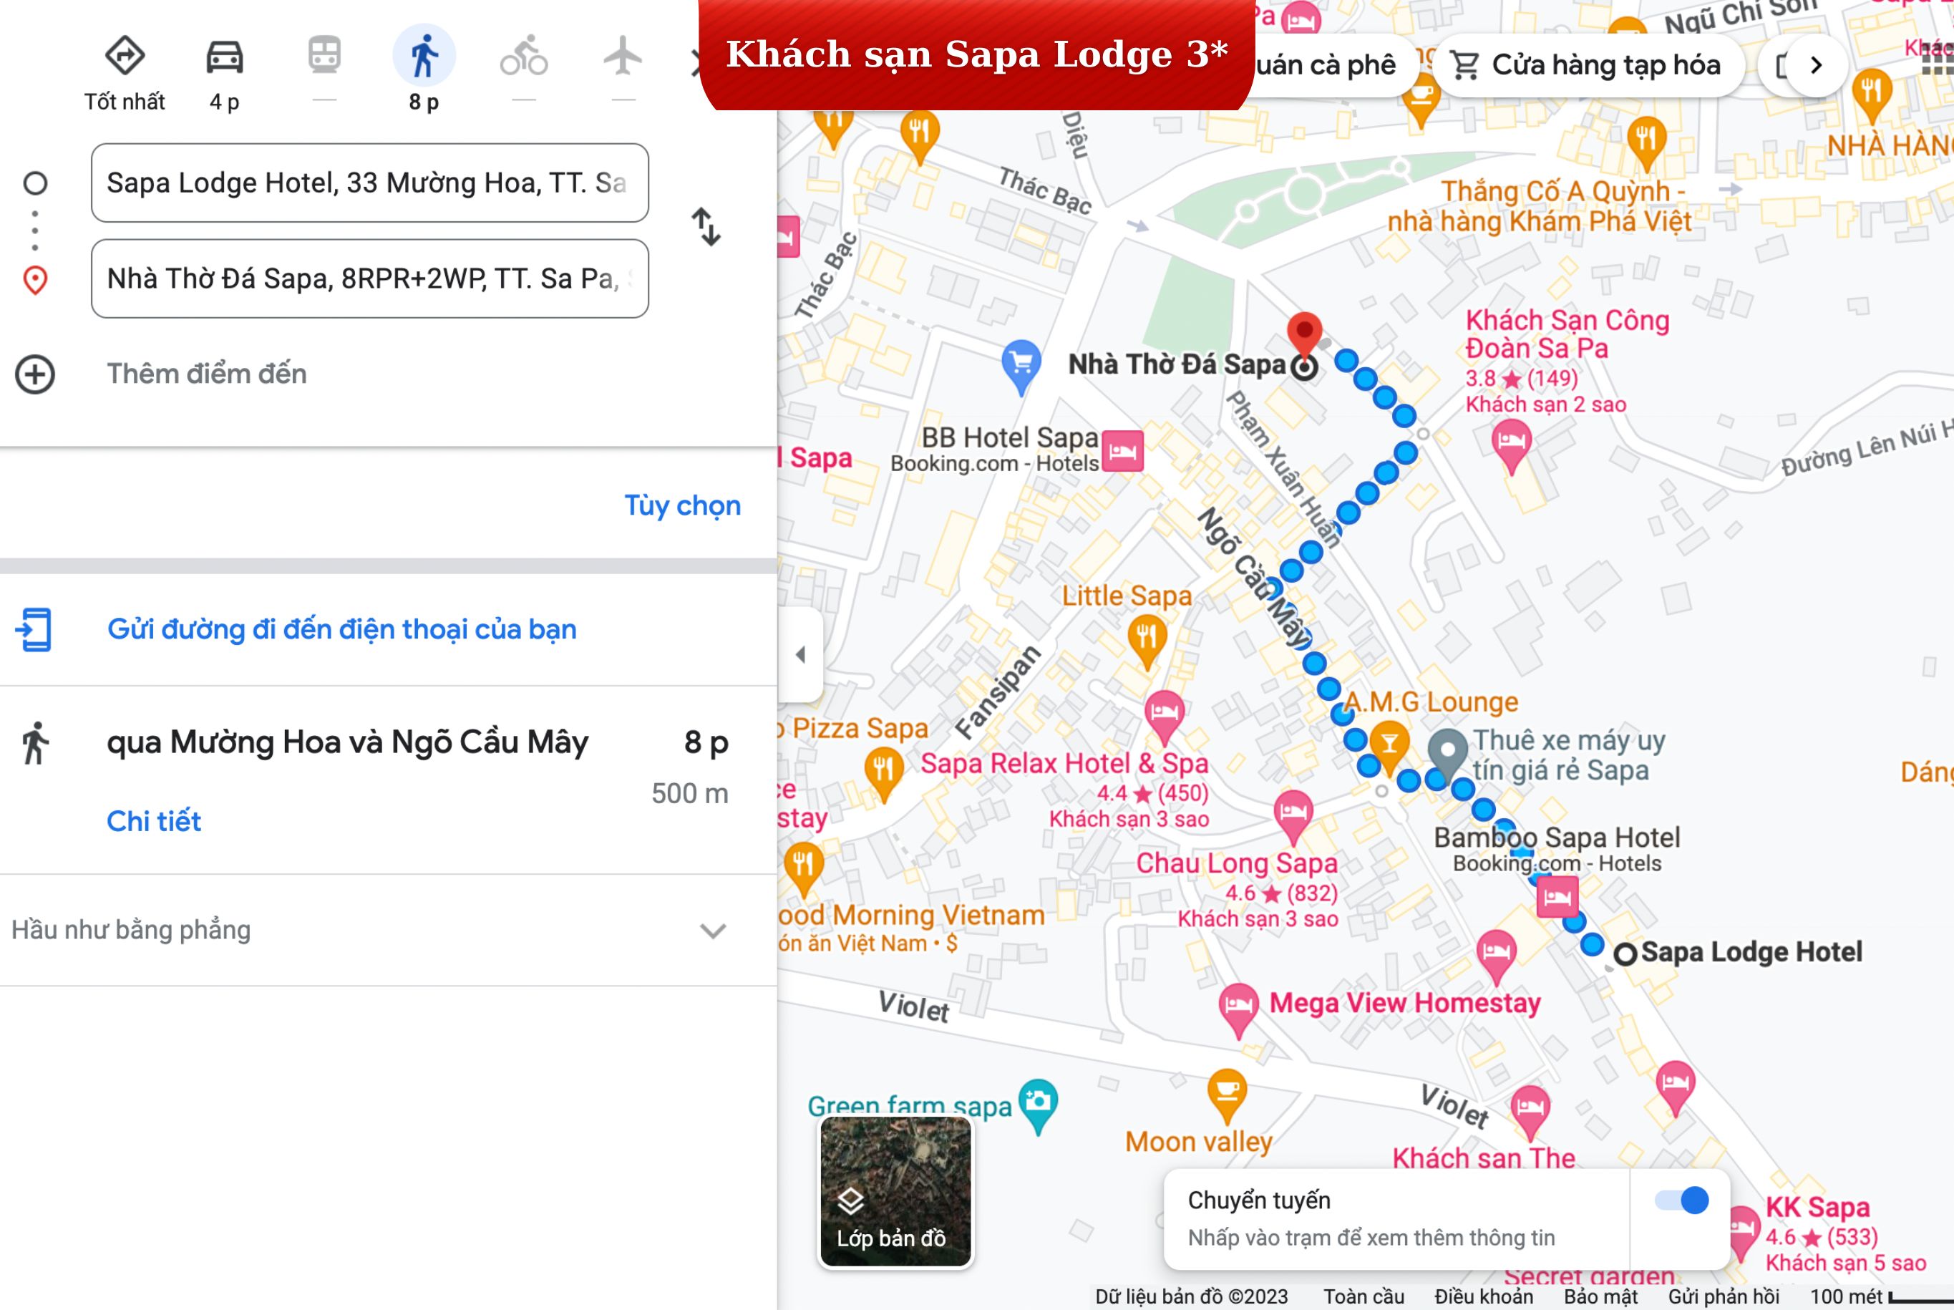Click the add destination plus icon
Screen dimensions: 1954x1310
35,374
